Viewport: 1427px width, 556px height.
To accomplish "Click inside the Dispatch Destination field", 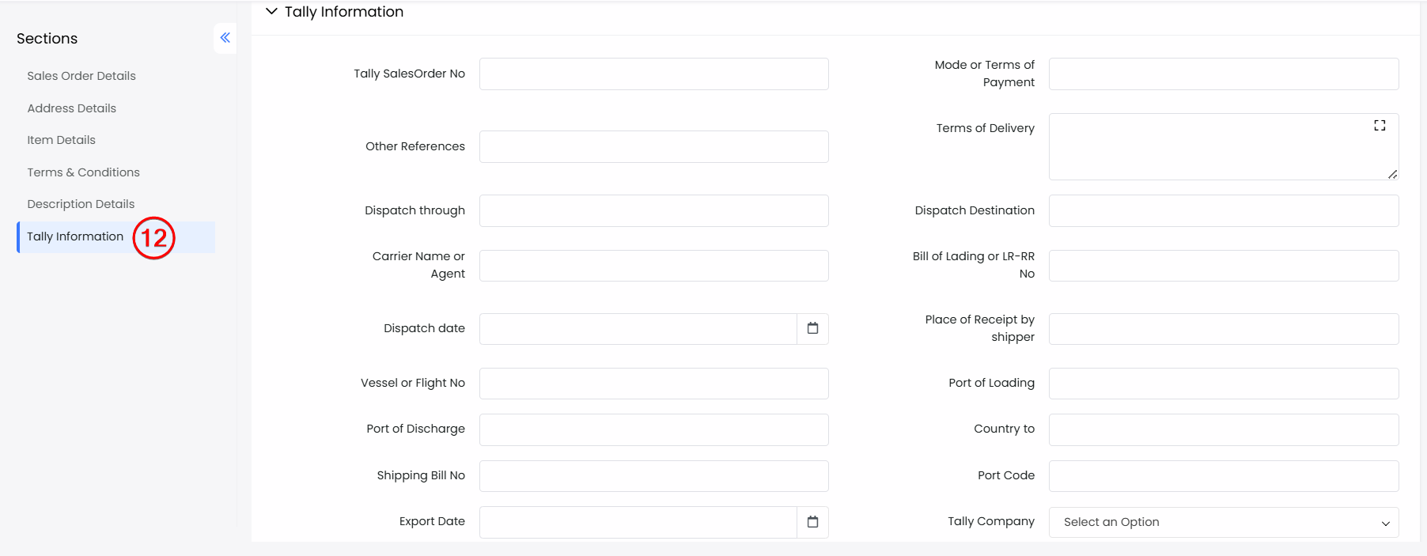I will tap(1223, 210).
